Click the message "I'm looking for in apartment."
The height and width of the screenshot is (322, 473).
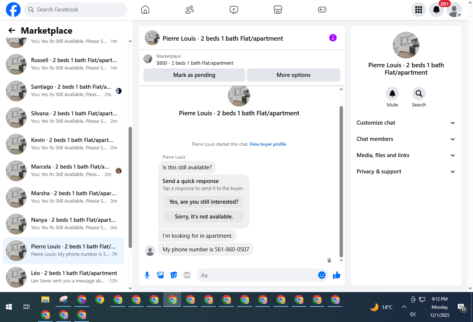tap(198, 235)
